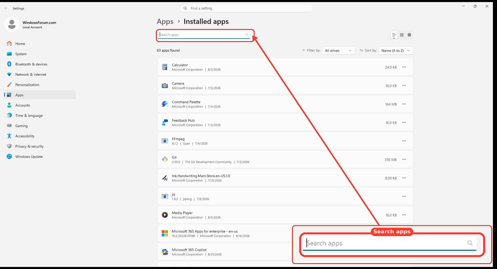The width and height of the screenshot is (497, 269).
Task: Click the "8/21/2026" date for Microsoft 365 Copilot
Action: (x=215, y=255)
